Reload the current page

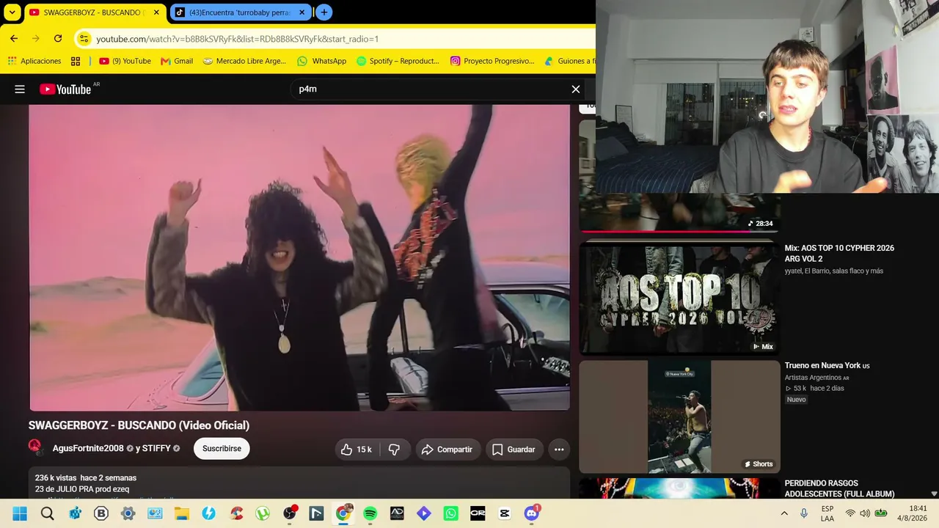pos(58,38)
